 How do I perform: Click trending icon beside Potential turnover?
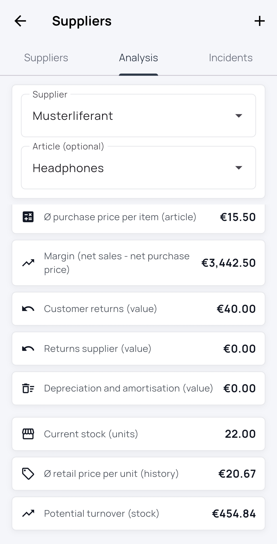tap(28, 513)
